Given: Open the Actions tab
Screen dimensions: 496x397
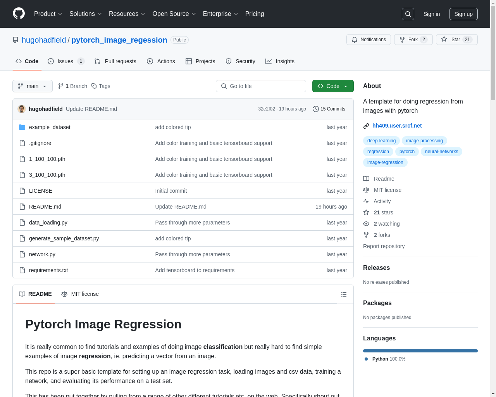Looking at the screenshot, I should 161,61.
